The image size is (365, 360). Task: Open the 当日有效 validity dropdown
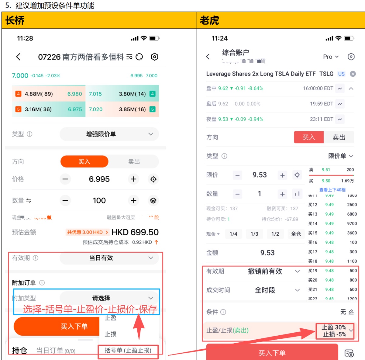click(109, 258)
